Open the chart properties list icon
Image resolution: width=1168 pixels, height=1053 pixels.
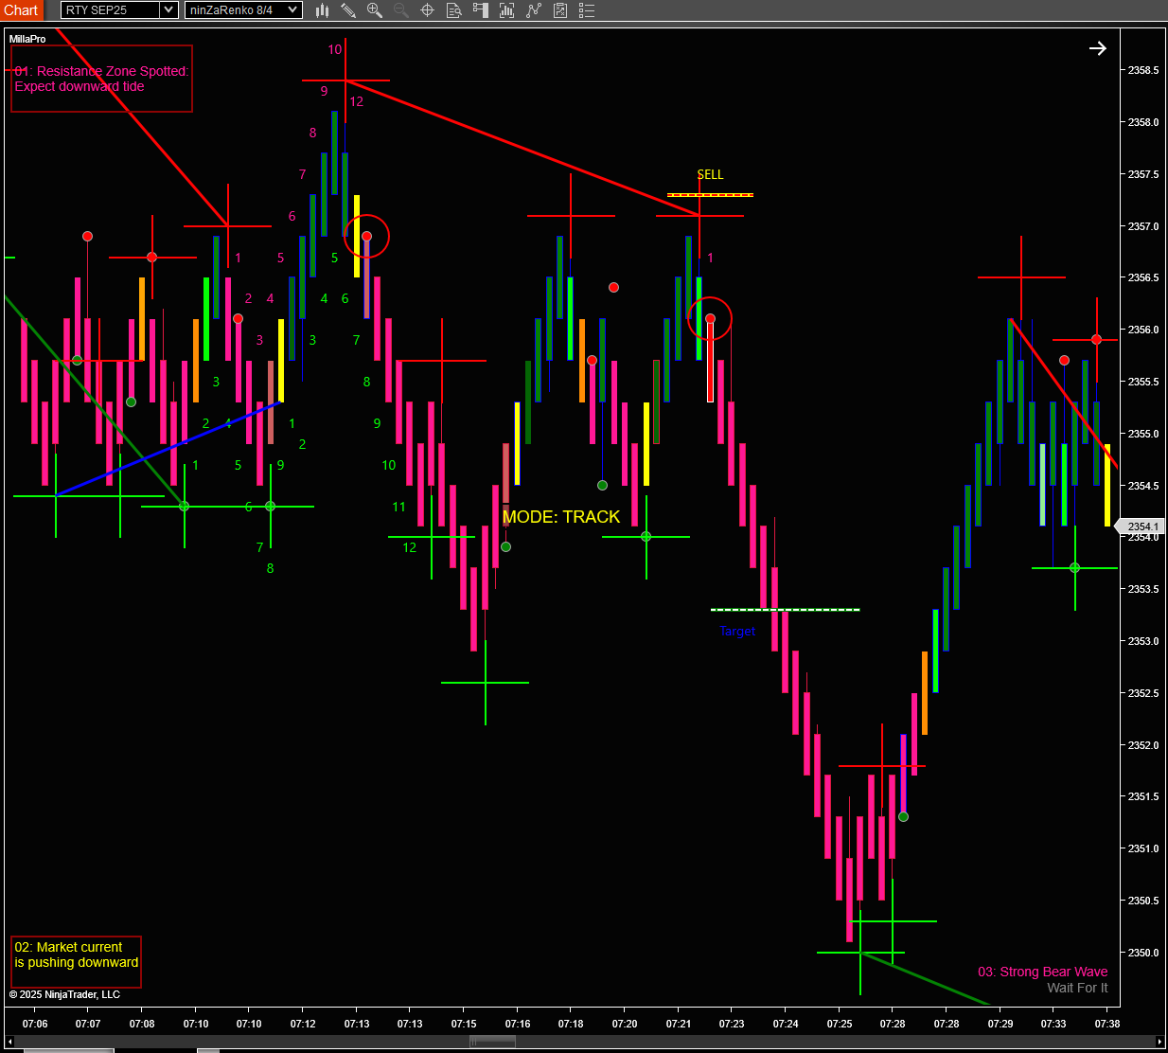(587, 10)
